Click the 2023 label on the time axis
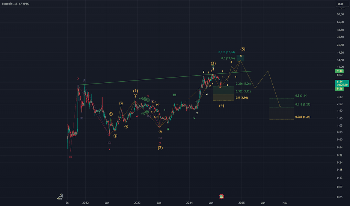The height and width of the screenshot is (206, 350). click(137, 203)
